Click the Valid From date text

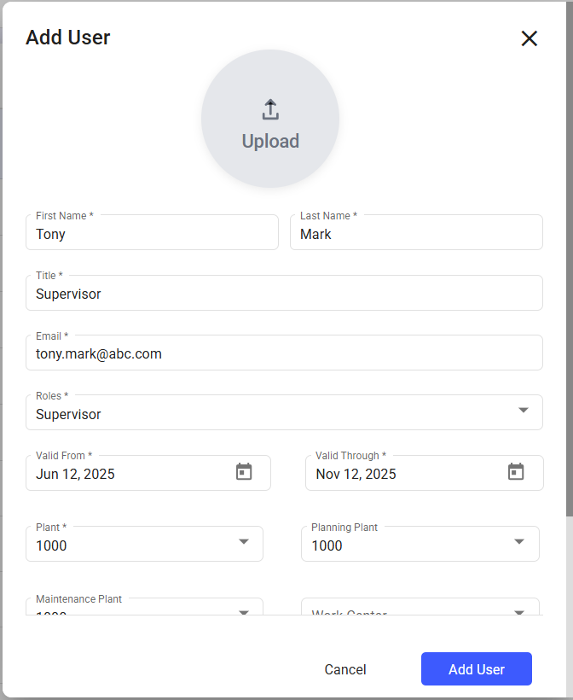(x=76, y=474)
